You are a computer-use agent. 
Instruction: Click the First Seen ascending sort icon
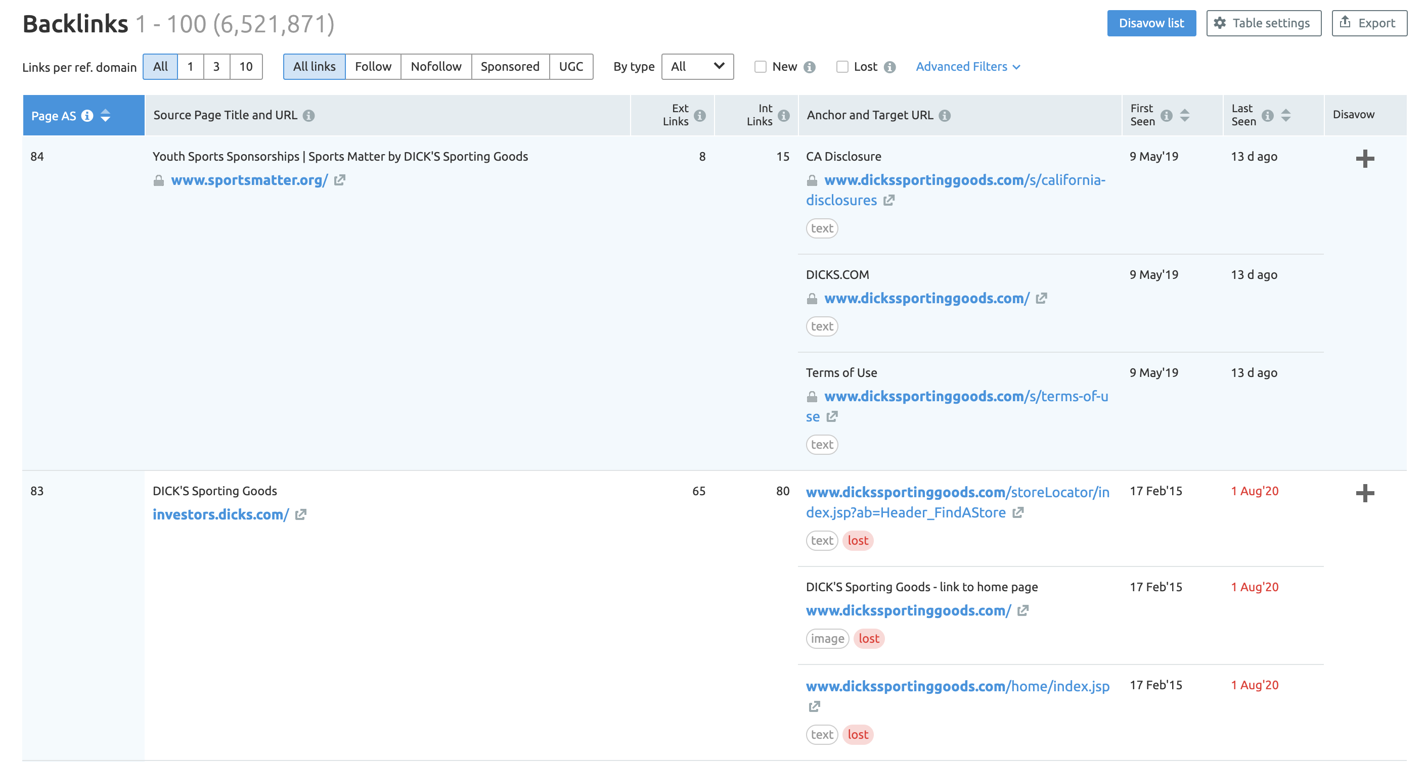pos(1185,111)
